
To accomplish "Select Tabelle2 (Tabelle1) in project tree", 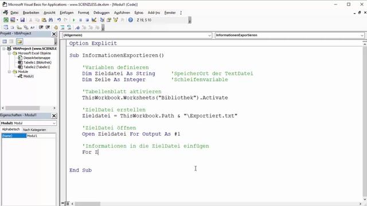I will click(x=37, y=67).
